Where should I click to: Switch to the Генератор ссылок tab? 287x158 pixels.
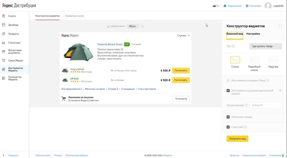pyautogui.click(x=75, y=16)
